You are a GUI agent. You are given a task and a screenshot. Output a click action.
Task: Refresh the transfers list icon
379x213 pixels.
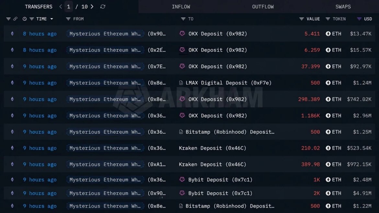tap(103, 7)
